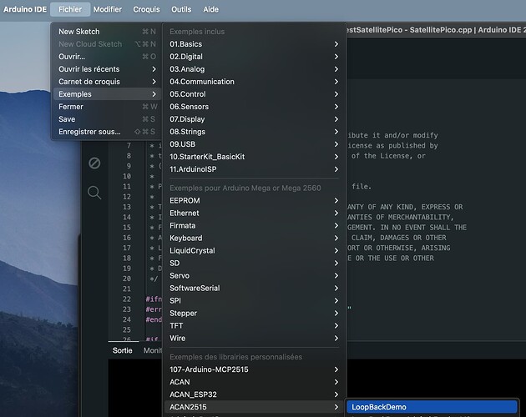Expand 04.Communication examples
526x417 pixels.
point(255,82)
